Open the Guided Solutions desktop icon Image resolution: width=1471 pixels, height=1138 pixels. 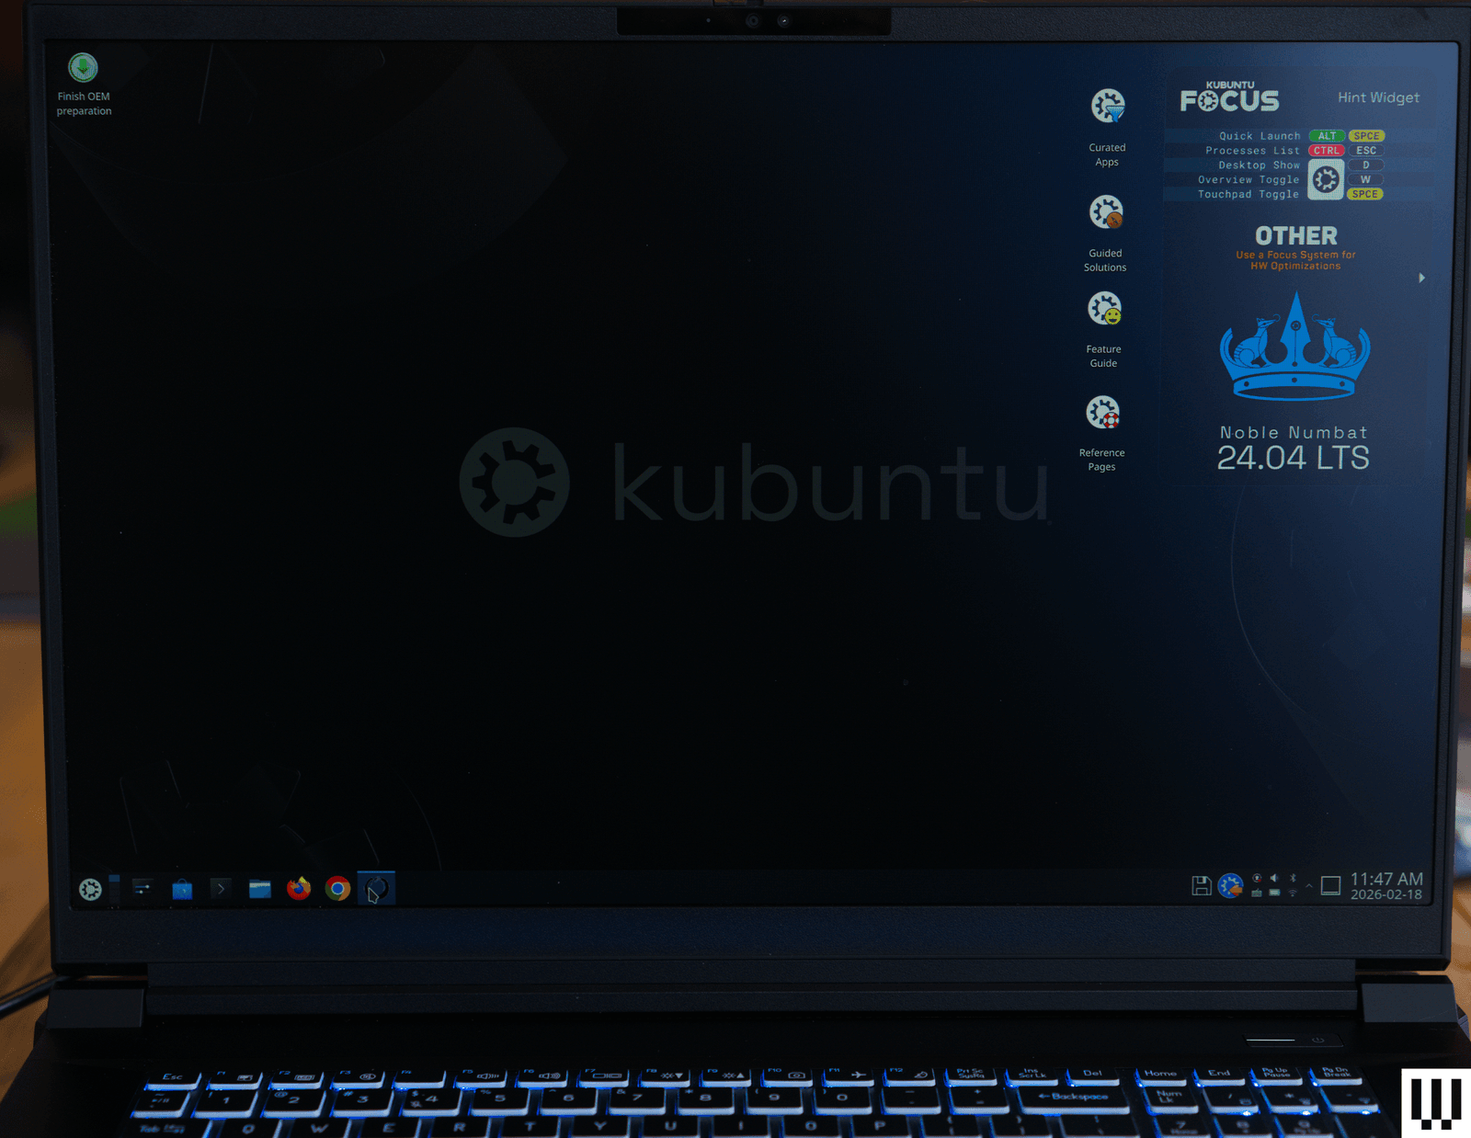(x=1106, y=213)
